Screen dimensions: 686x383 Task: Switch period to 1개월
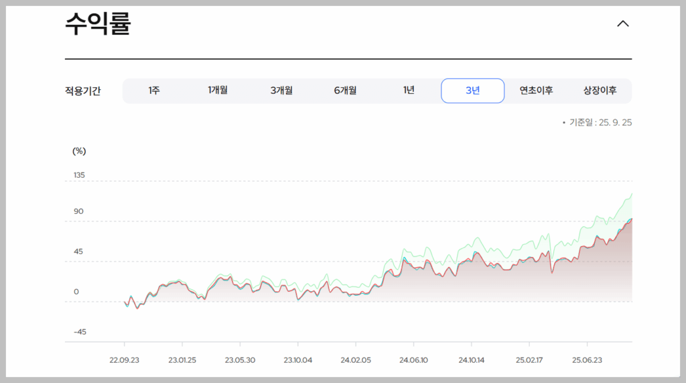tap(218, 91)
